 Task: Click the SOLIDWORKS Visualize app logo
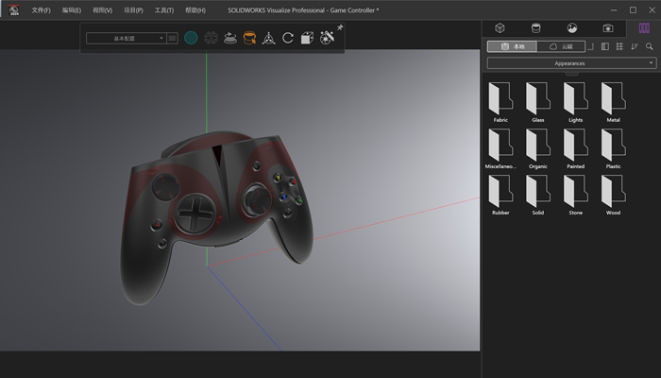(14, 10)
